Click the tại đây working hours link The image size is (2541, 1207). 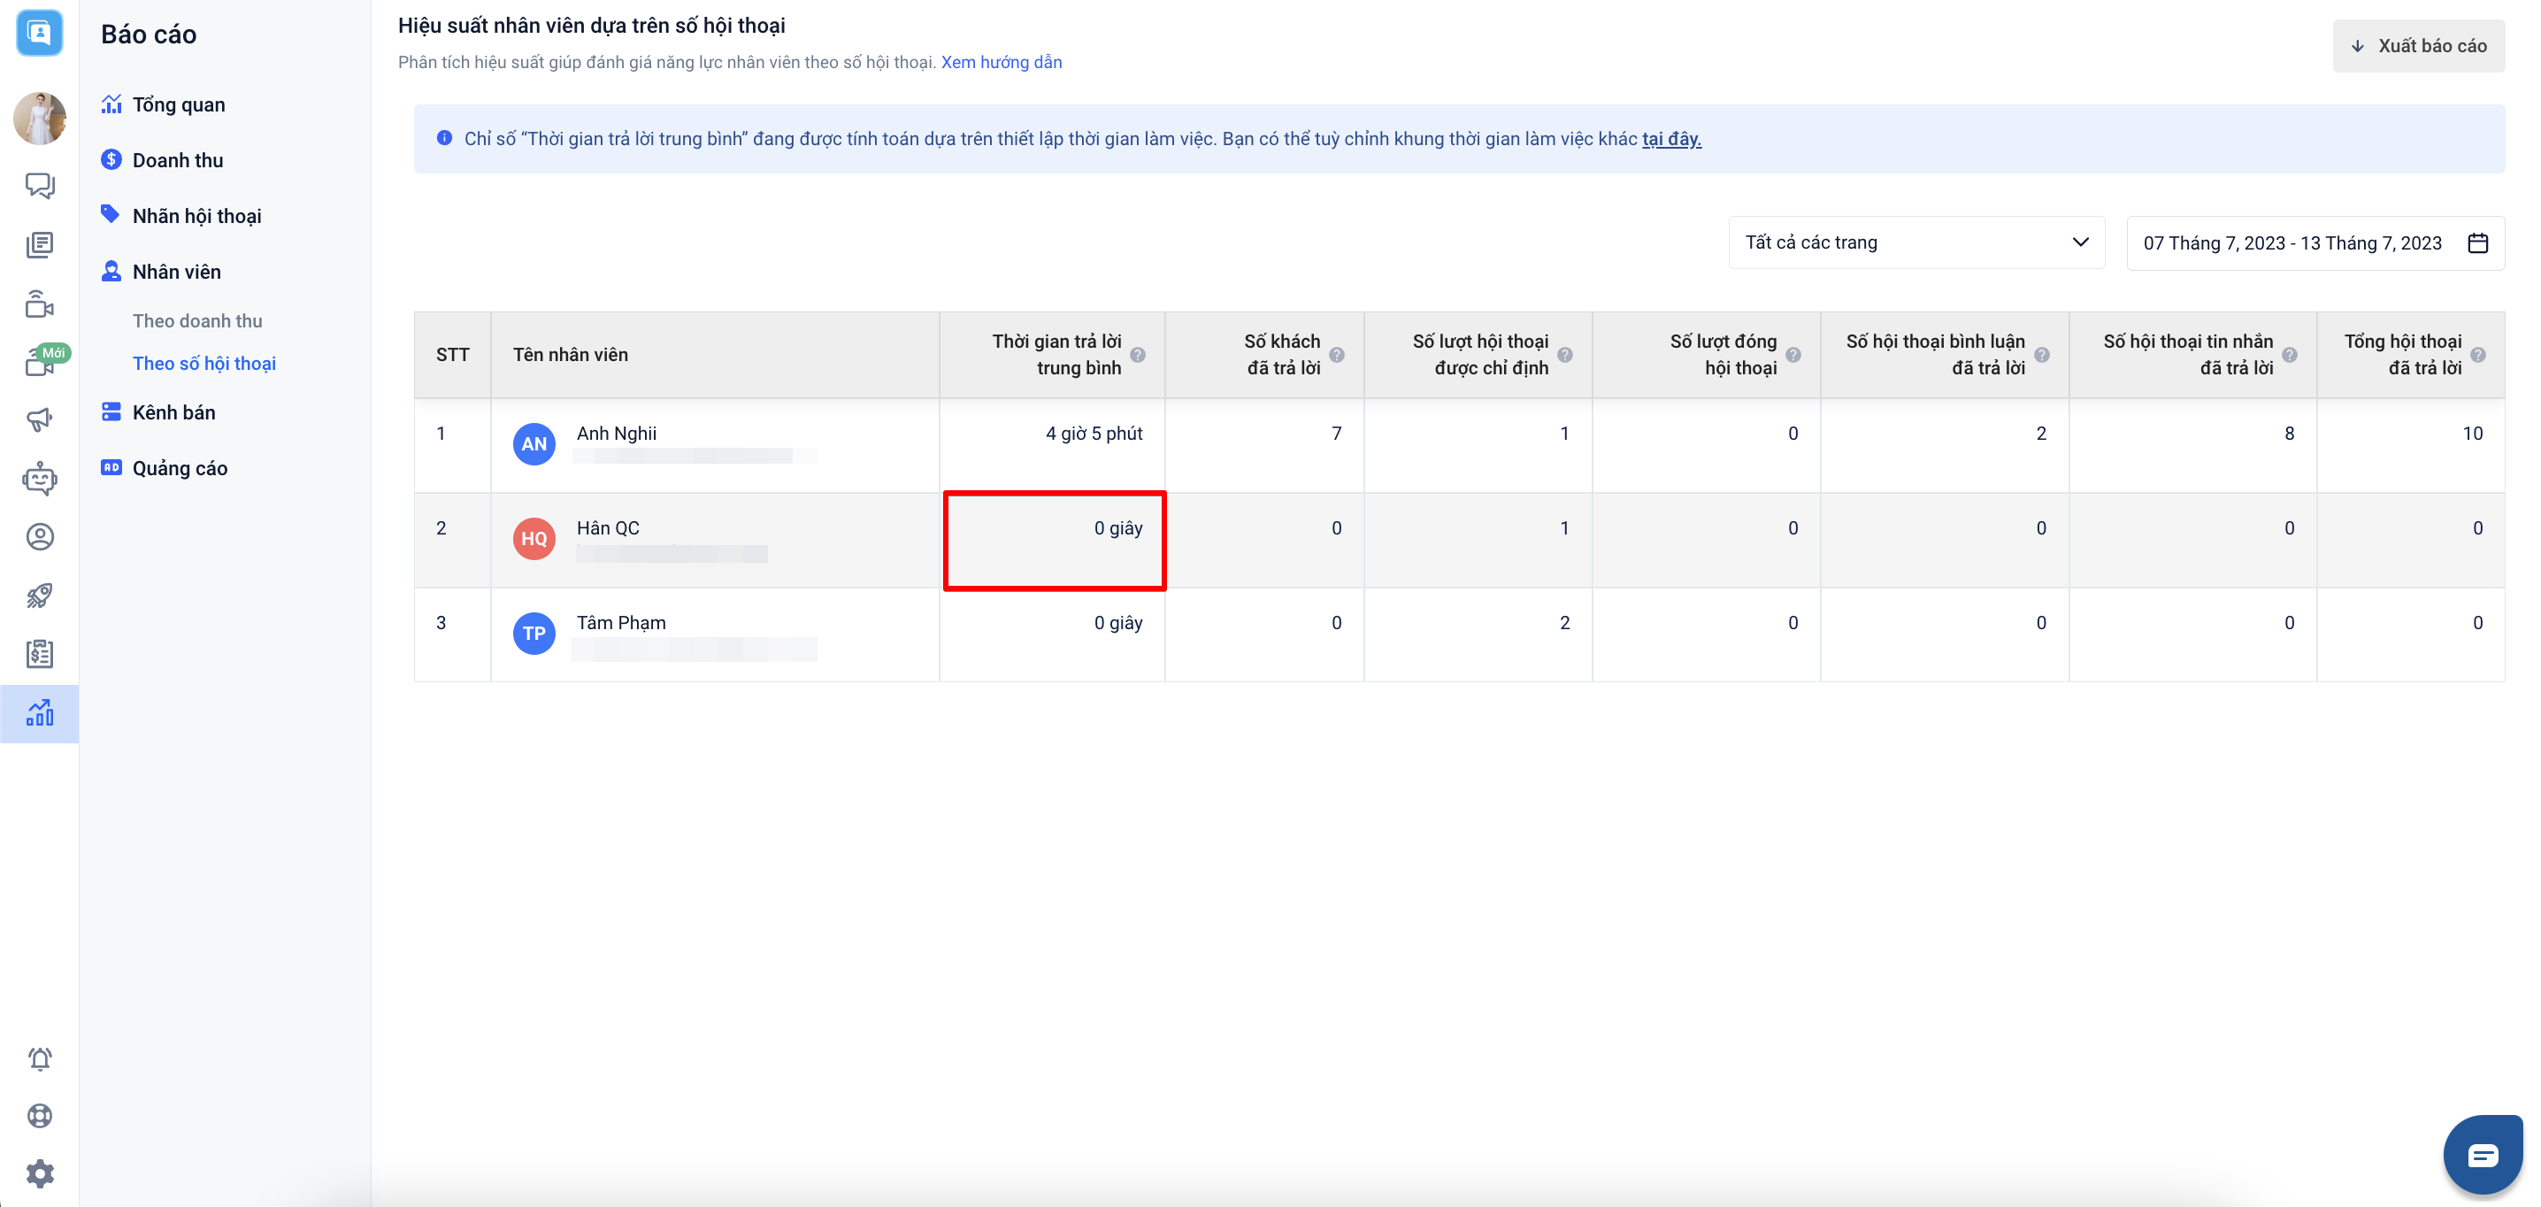coord(1670,139)
